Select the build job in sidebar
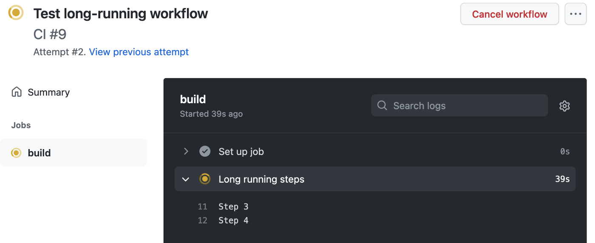Image resolution: width=595 pixels, height=243 pixels. coord(74,153)
